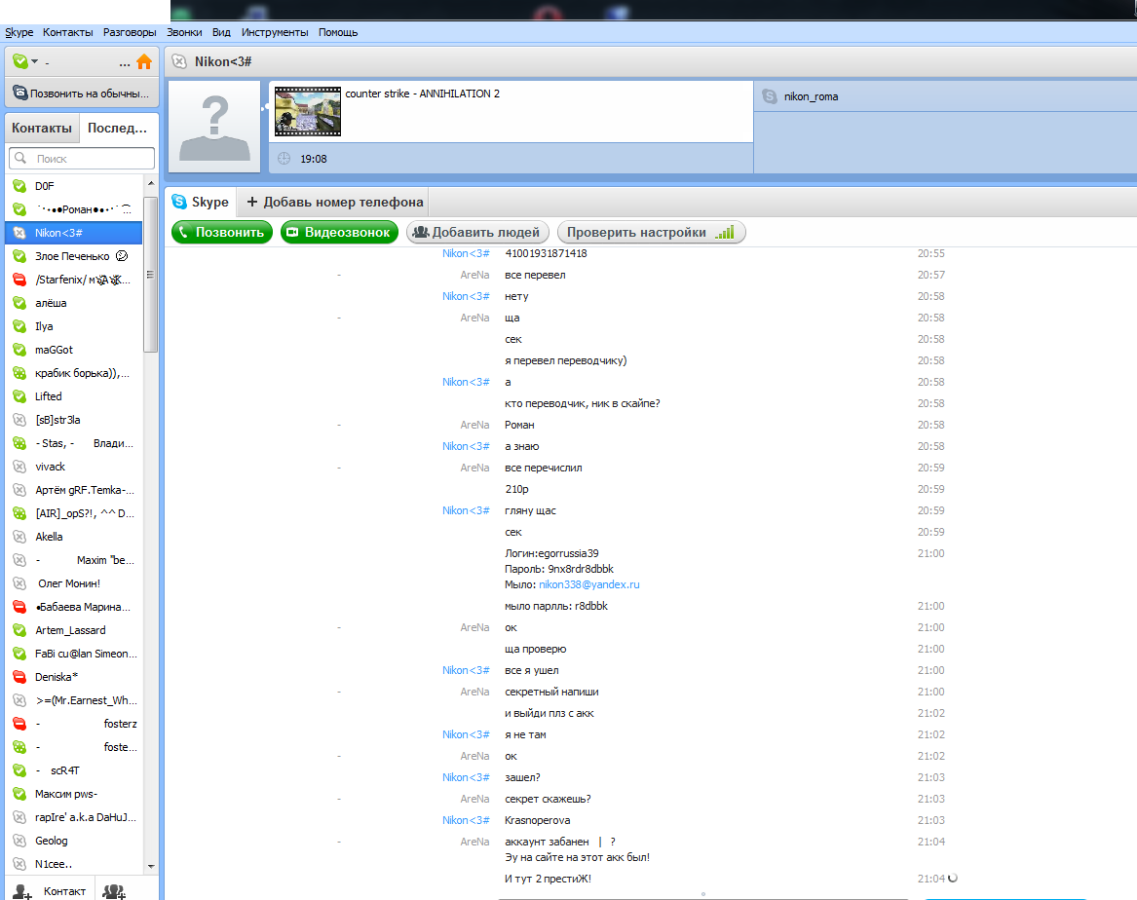Click the signal bars icon on Проверить настройки

coord(725,232)
